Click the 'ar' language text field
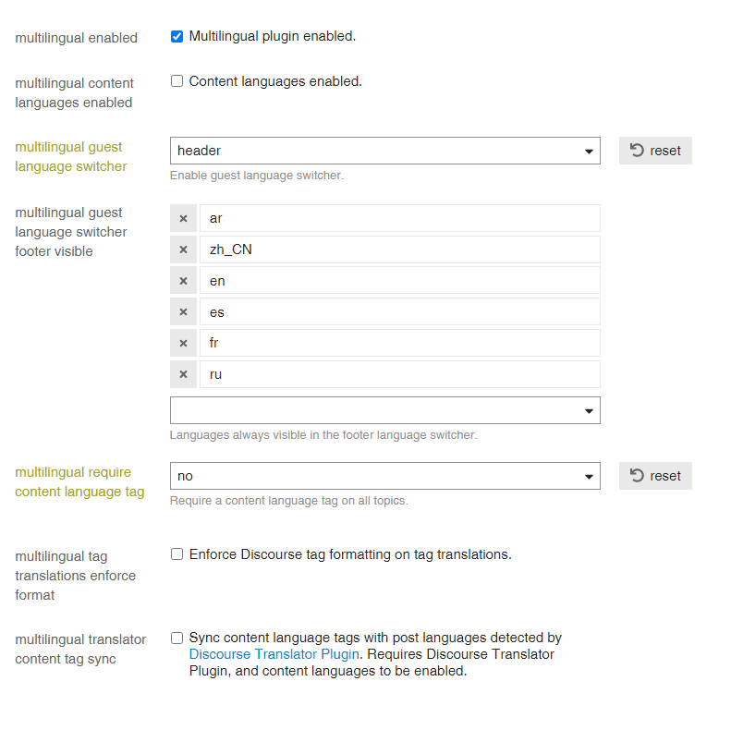The height and width of the screenshot is (742, 731). tap(400, 218)
